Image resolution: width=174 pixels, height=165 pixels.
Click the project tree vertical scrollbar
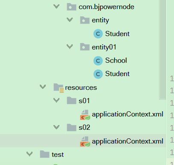coord(162,49)
